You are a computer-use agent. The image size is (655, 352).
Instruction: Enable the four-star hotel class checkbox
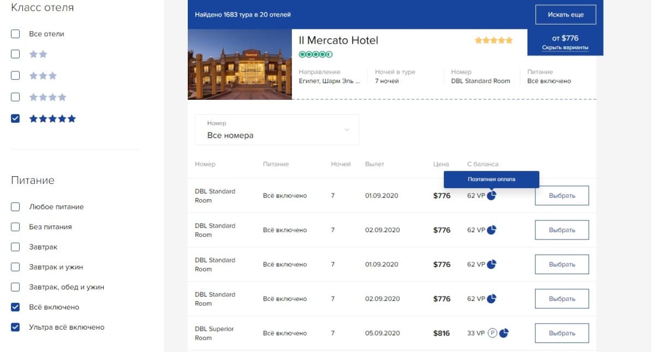point(15,97)
